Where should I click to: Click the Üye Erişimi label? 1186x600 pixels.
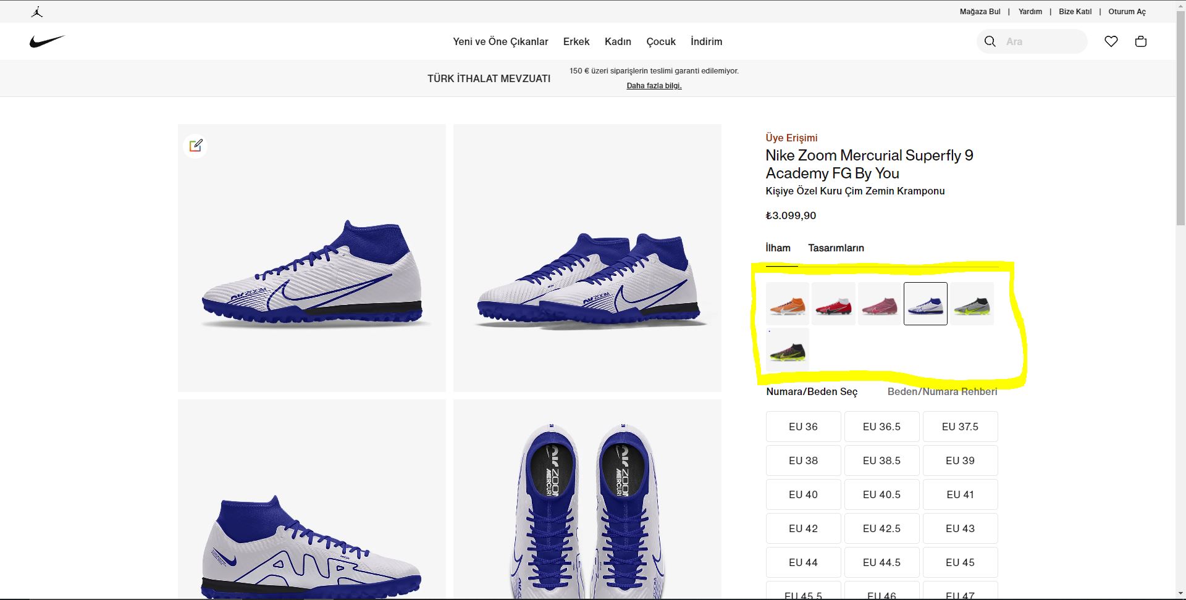(791, 138)
